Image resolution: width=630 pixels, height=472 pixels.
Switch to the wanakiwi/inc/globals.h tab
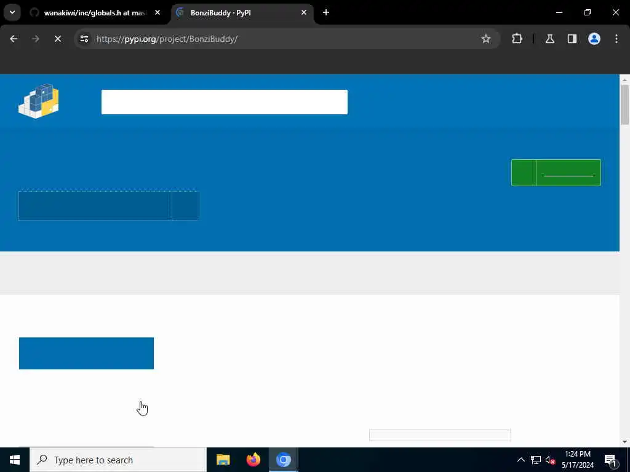(95, 13)
